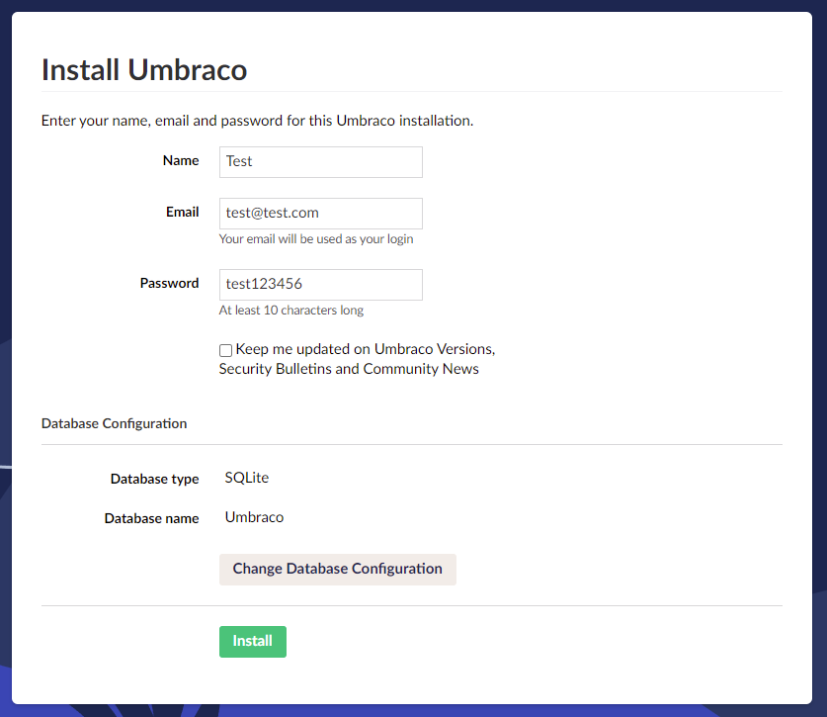Viewport: 827px width, 717px height.
Task: Click the Email input field
Action: point(321,214)
